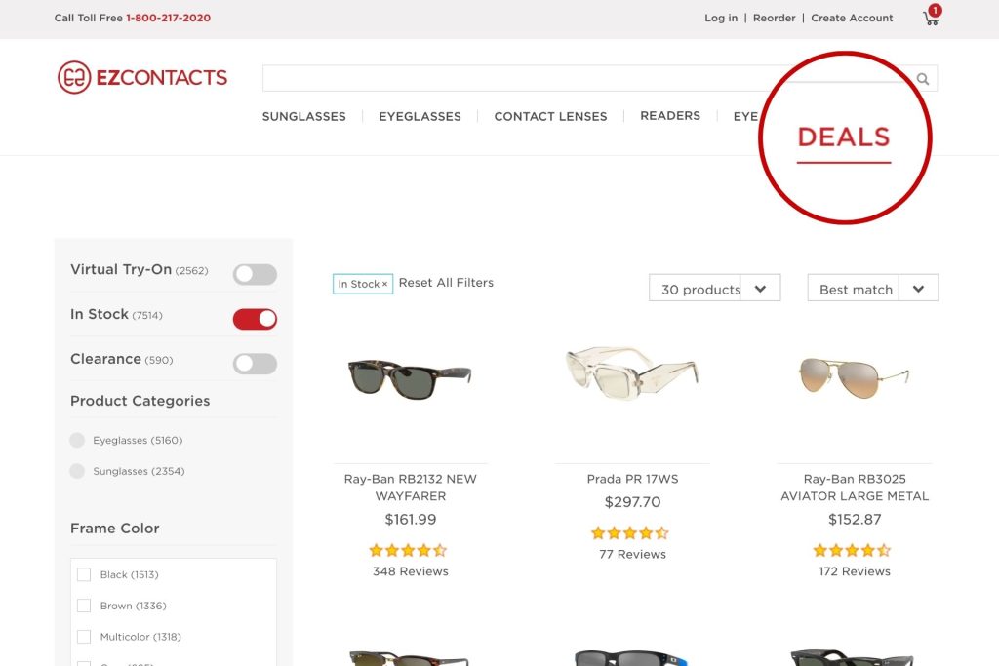The width and height of the screenshot is (999, 666).
Task: Open the CONTACT LENSES menu
Action: [x=550, y=116]
